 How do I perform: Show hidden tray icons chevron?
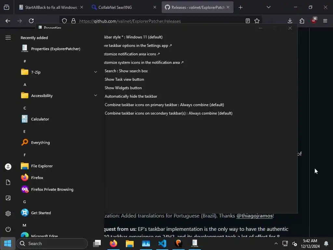pyautogui.click(x=276, y=243)
